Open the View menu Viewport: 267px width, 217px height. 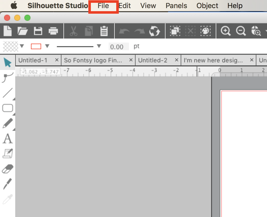148,6
